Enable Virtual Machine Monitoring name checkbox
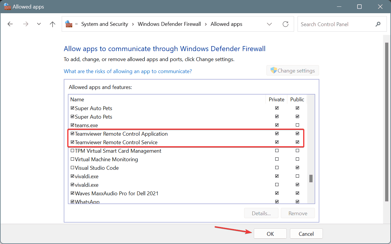The height and width of the screenshot is (244, 391). pos(73,159)
